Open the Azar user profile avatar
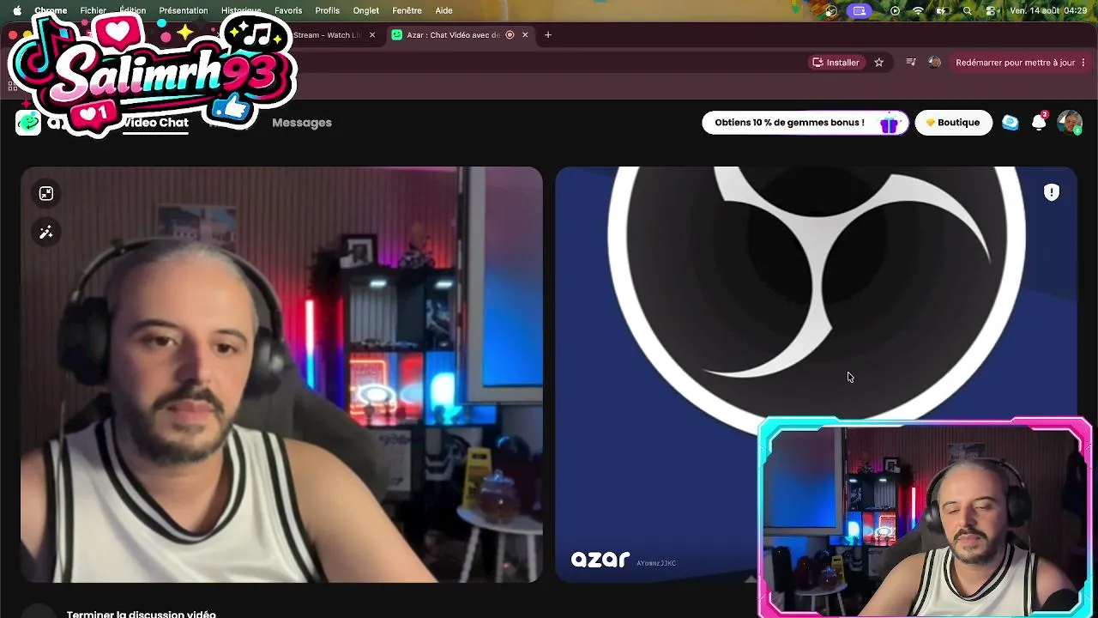Image resolution: width=1098 pixels, height=618 pixels. [x=1070, y=123]
